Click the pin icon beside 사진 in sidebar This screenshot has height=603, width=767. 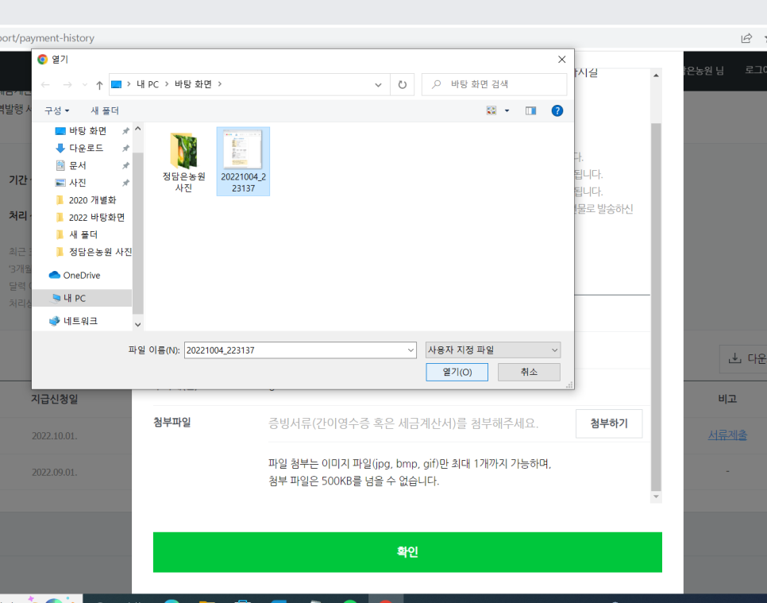pyautogui.click(x=125, y=183)
